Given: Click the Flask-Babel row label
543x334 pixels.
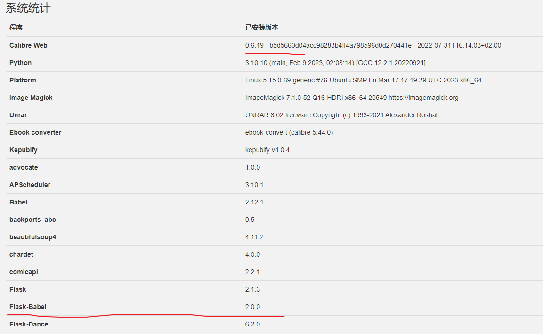Looking at the screenshot, I should point(28,307).
